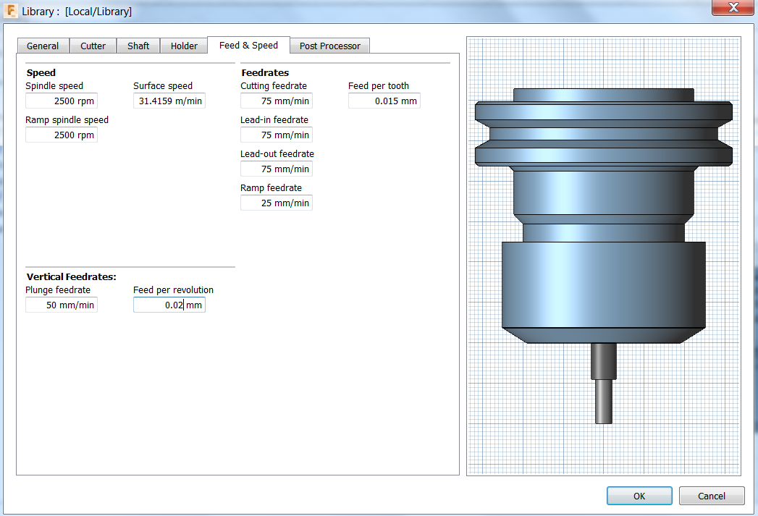Edit the Ramp feedrate value
Image resolution: width=758 pixels, height=516 pixels.
[277, 203]
